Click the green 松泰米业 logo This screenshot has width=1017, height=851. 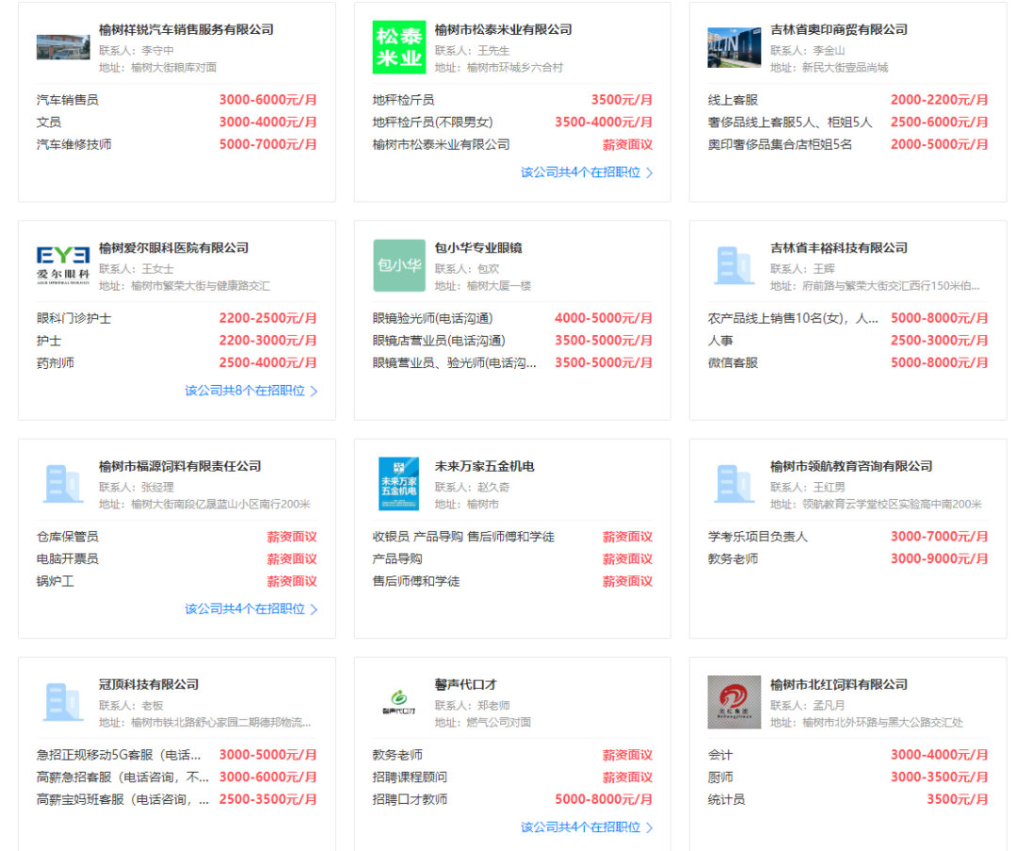(399, 47)
